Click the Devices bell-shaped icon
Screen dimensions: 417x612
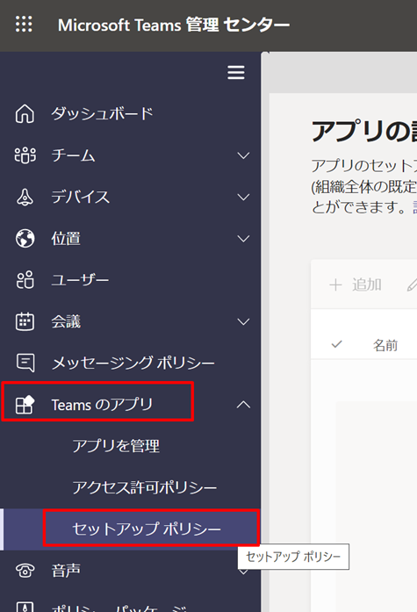(x=25, y=197)
